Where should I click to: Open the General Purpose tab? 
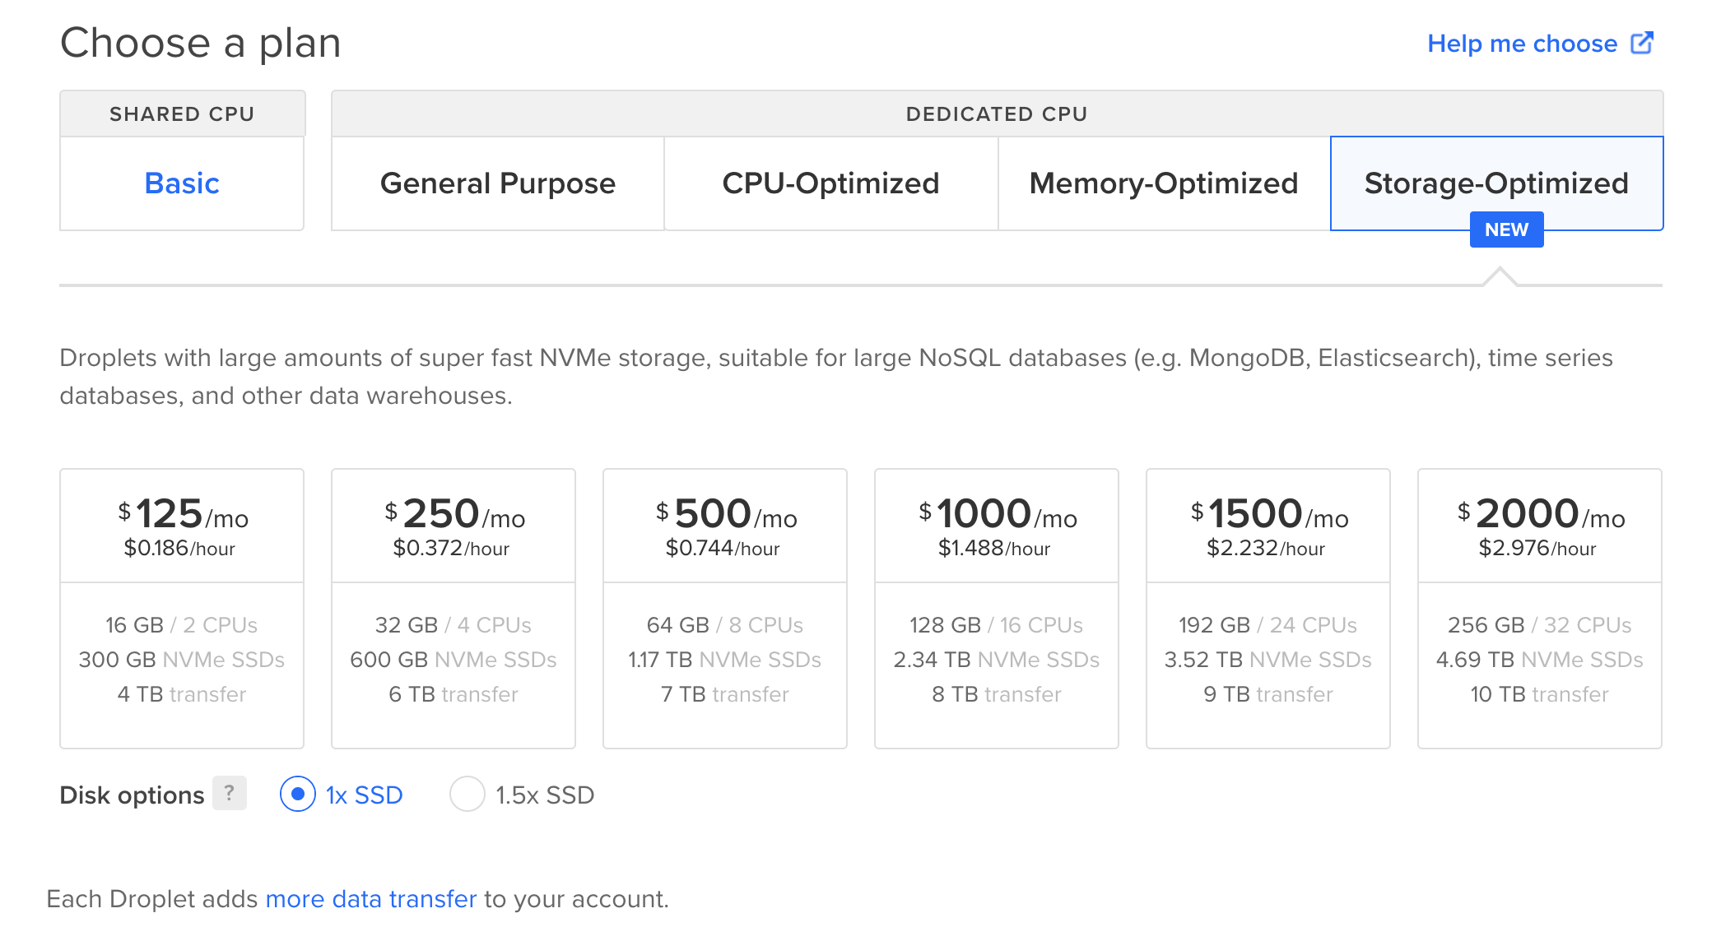(x=498, y=183)
